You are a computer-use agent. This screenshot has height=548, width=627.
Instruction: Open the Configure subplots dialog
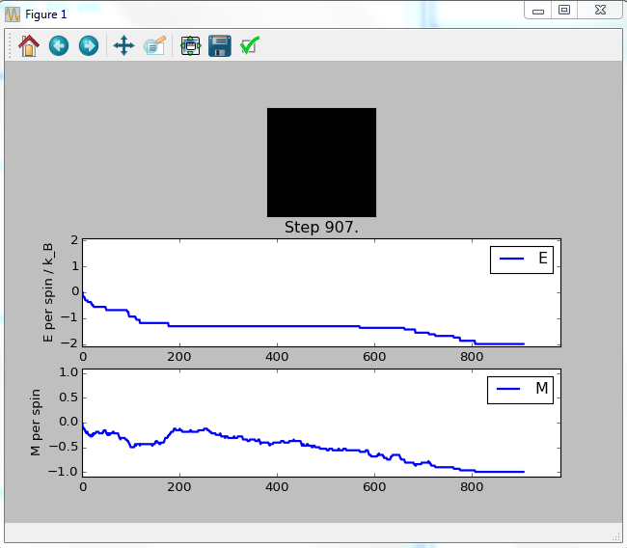click(190, 45)
